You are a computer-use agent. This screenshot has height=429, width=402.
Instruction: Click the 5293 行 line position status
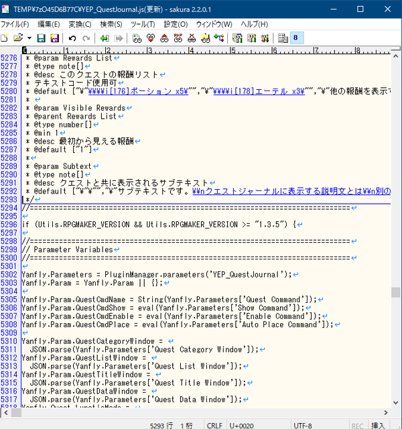pos(161,426)
